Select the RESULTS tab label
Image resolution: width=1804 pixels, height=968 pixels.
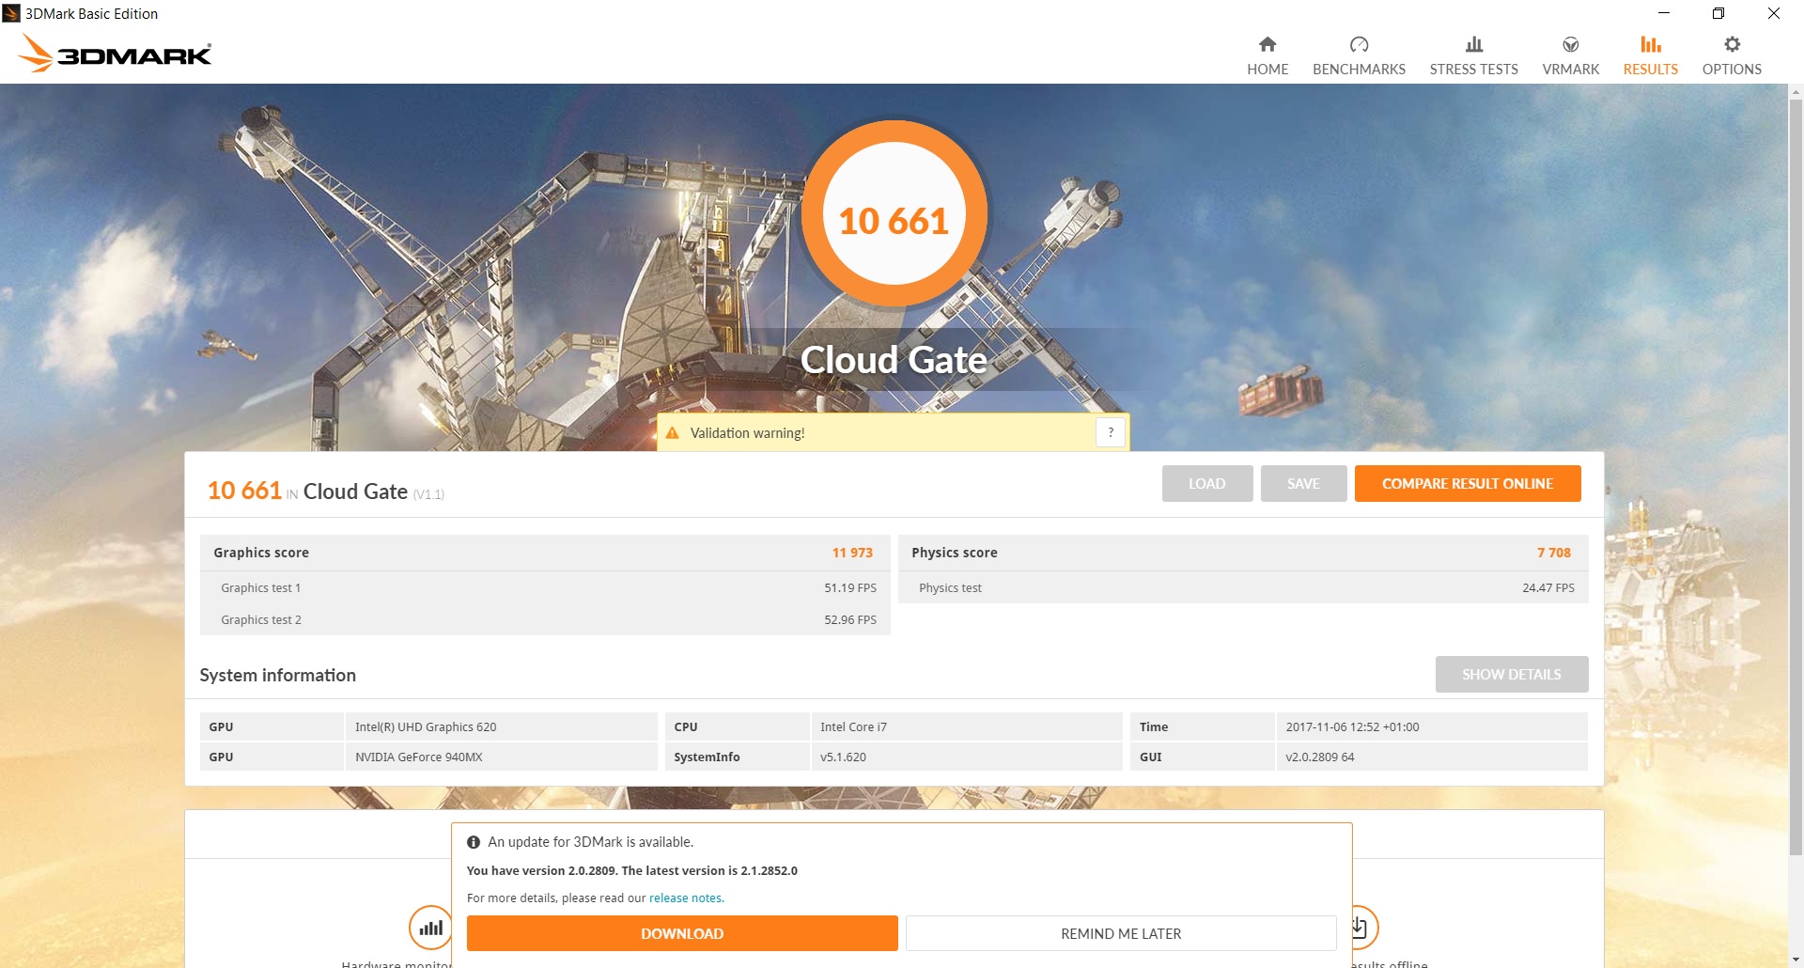point(1650,70)
